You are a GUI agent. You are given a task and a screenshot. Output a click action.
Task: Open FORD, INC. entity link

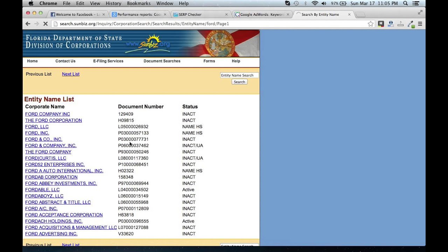click(37, 133)
